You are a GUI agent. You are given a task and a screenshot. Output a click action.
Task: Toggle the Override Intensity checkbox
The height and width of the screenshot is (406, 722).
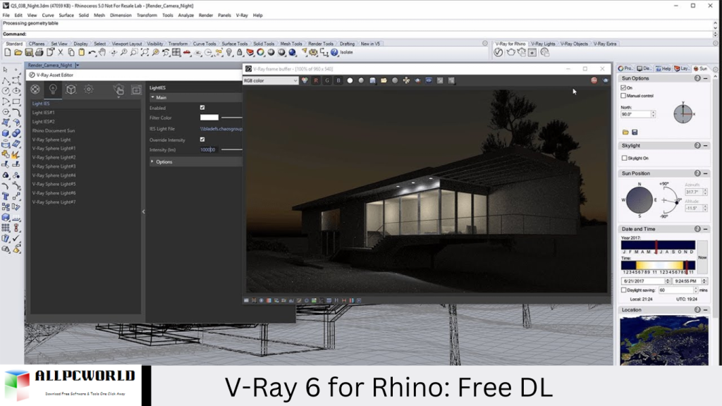point(202,140)
